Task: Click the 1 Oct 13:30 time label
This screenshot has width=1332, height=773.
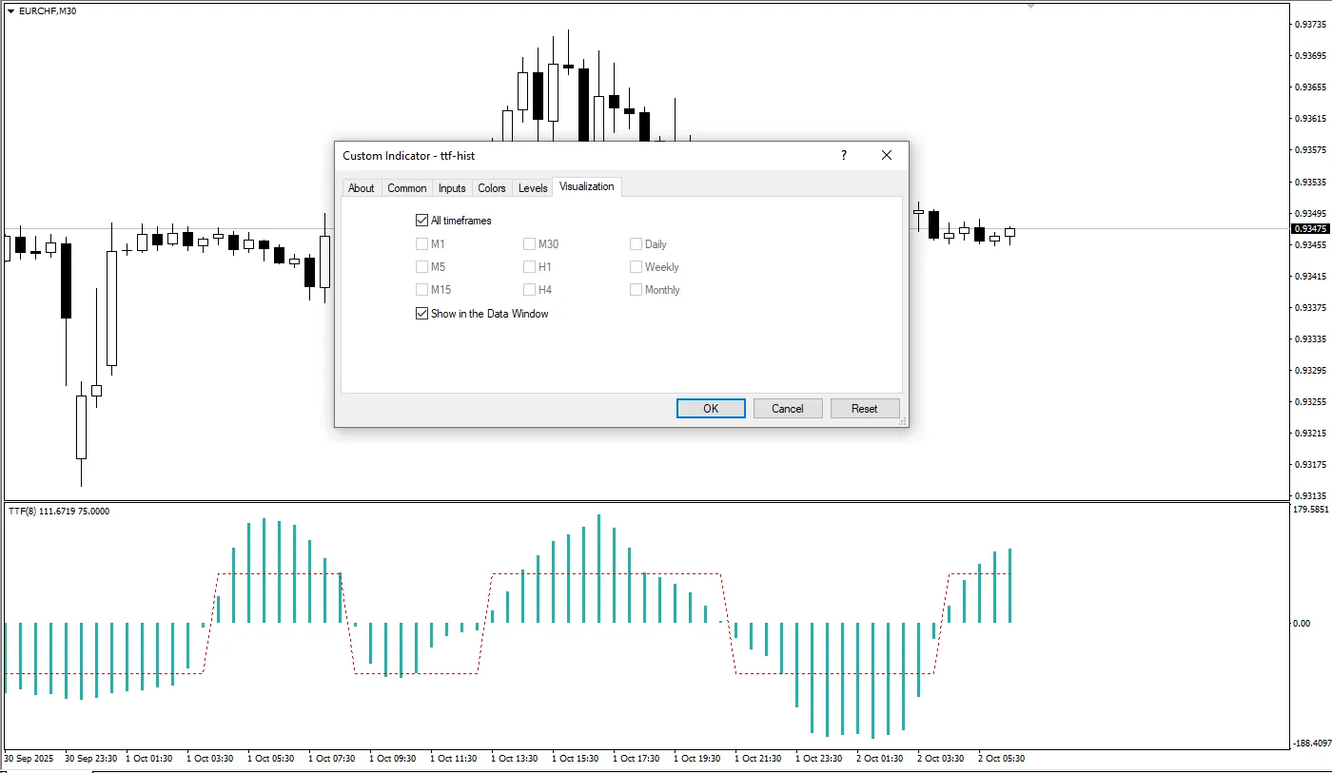Action: [x=515, y=759]
